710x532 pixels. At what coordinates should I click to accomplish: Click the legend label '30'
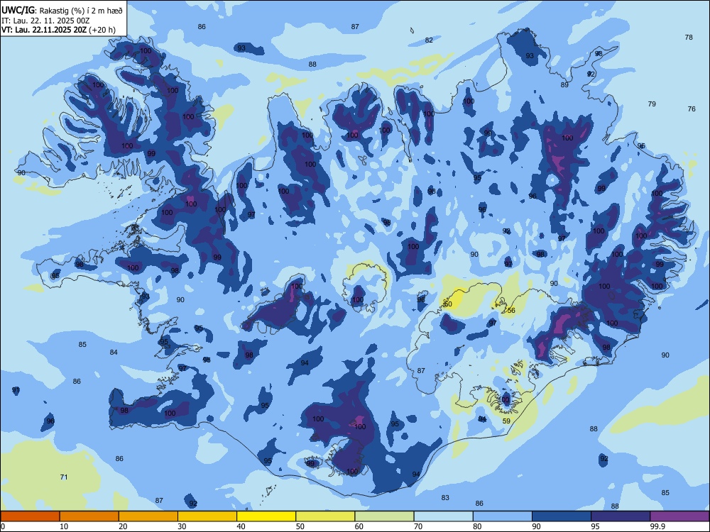click(182, 526)
